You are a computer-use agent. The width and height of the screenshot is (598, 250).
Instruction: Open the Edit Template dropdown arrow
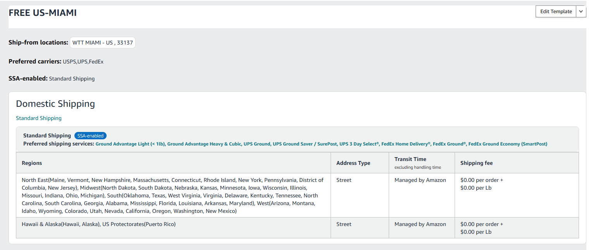tap(581, 12)
